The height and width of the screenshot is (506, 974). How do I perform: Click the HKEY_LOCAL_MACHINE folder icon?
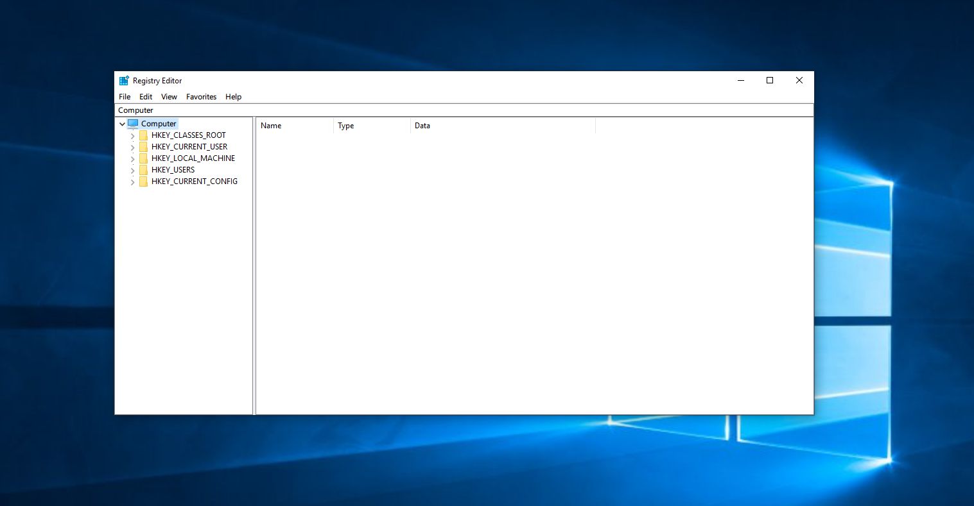(143, 158)
